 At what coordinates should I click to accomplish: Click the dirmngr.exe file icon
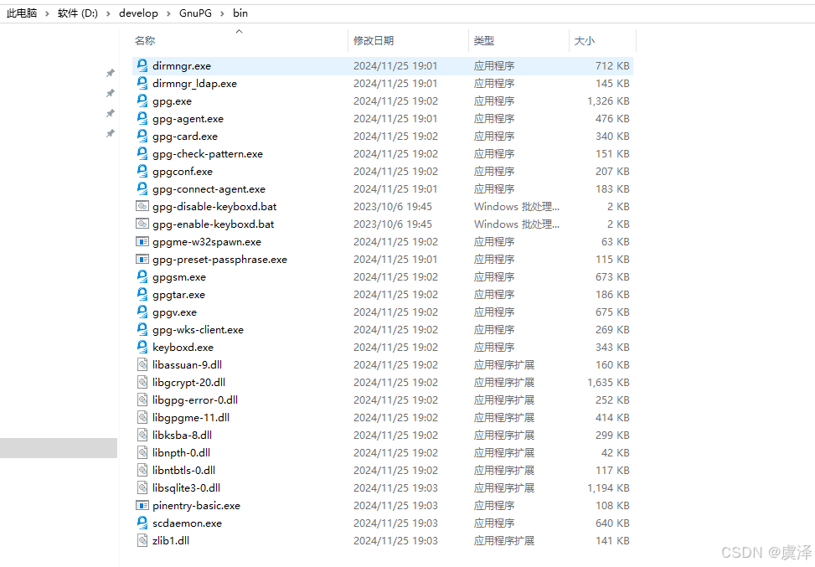142,65
